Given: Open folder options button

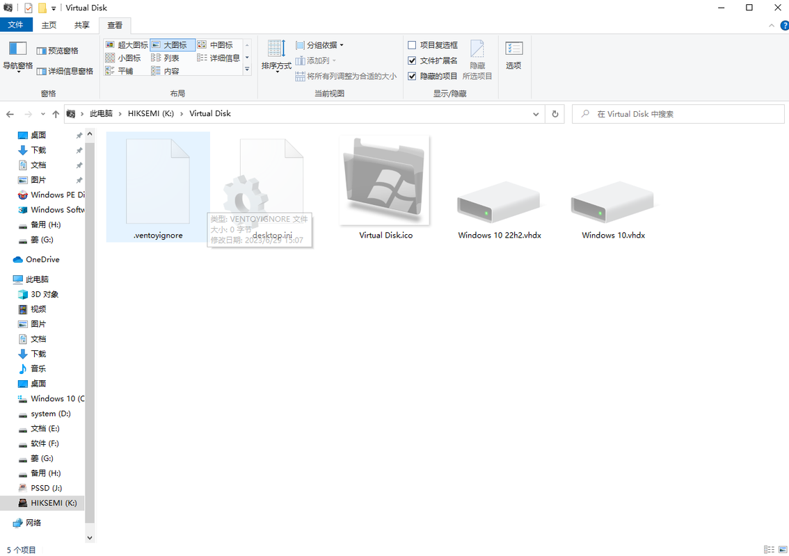Looking at the screenshot, I should point(513,56).
